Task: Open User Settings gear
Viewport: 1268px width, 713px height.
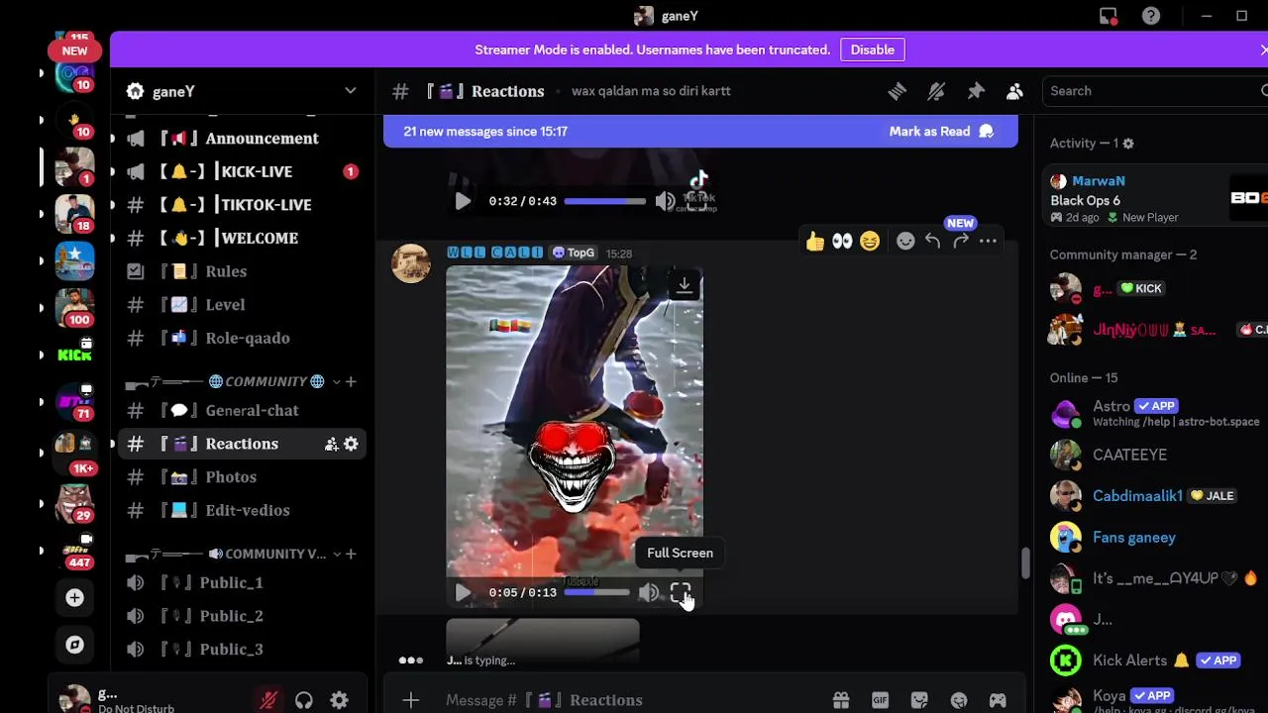Action: click(340, 700)
